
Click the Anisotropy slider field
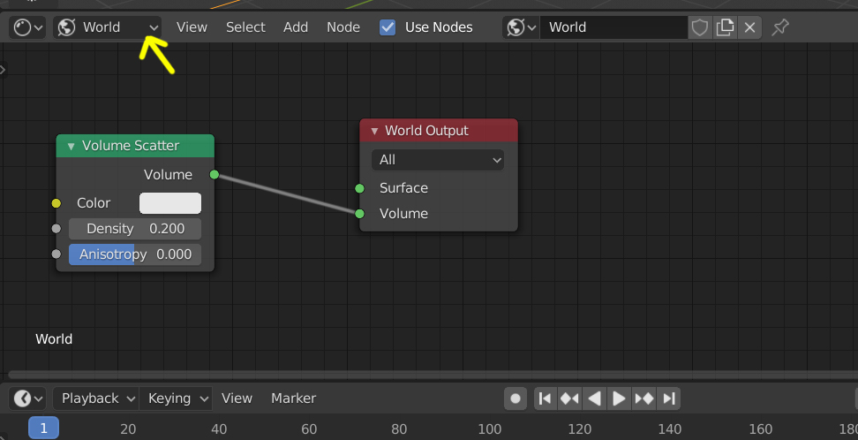pyautogui.click(x=135, y=254)
